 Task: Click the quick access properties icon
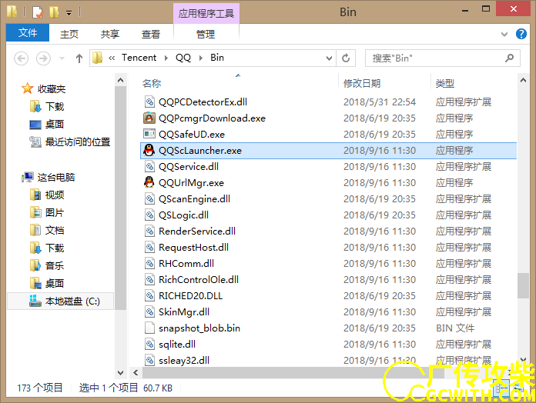point(38,12)
